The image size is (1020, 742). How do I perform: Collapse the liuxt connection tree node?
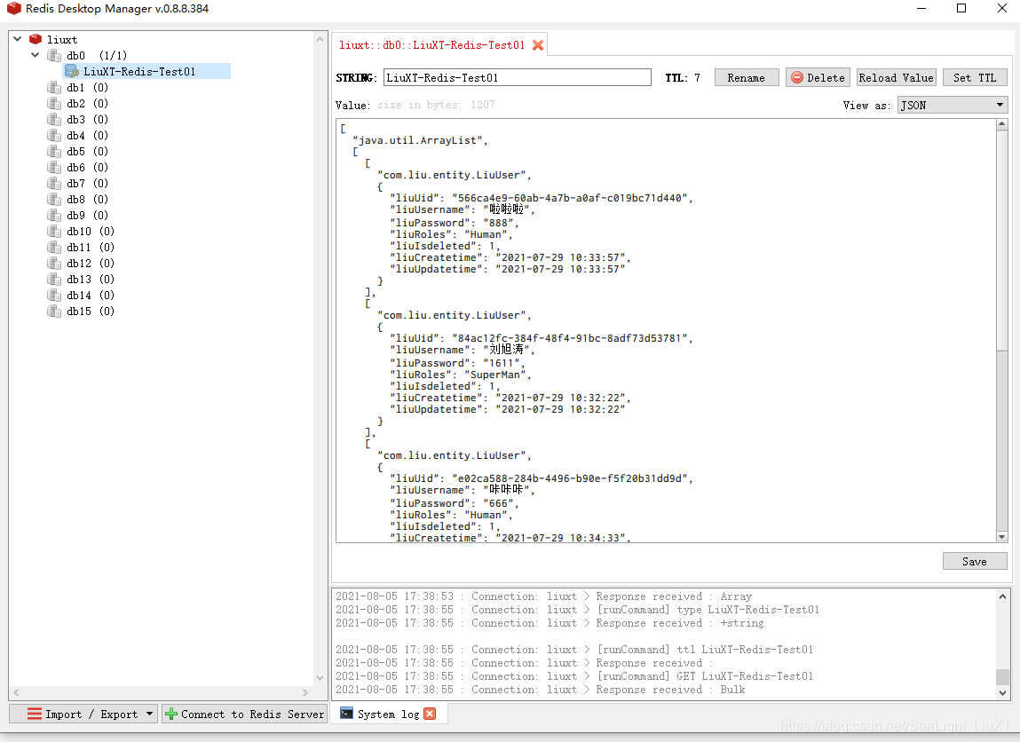point(18,39)
